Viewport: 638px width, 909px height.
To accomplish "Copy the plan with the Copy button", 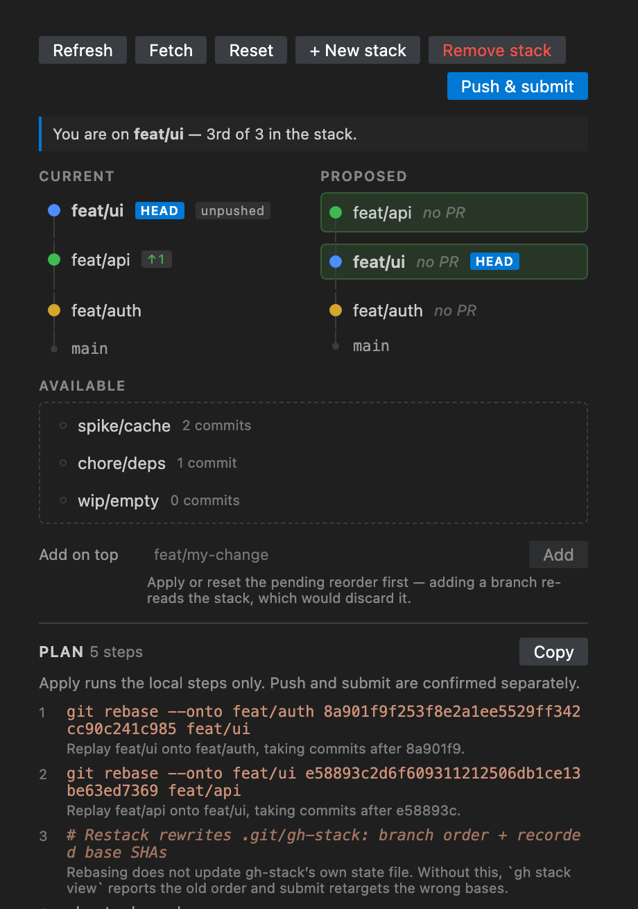I will click(553, 652).
